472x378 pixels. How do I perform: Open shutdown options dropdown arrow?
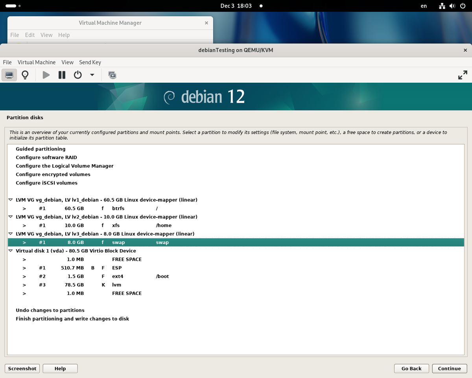click(x=92, y=75)
